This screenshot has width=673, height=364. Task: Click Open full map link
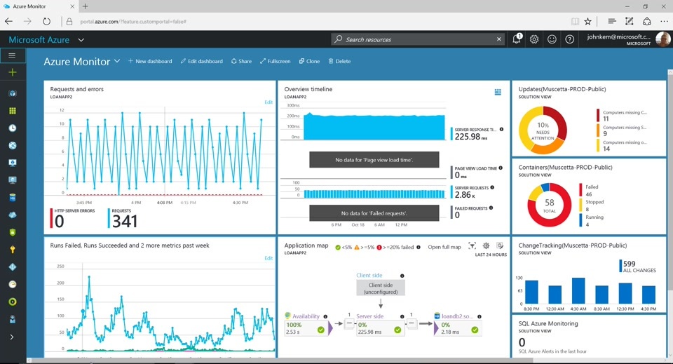(x=444, y=247)
